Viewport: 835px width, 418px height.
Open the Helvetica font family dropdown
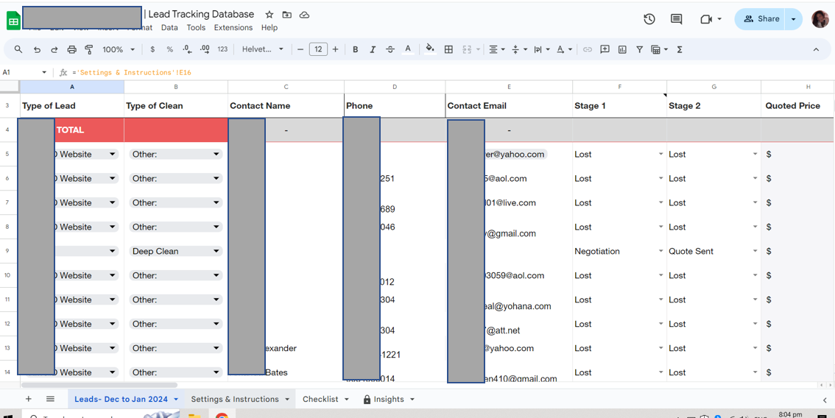tap(263, 49)
